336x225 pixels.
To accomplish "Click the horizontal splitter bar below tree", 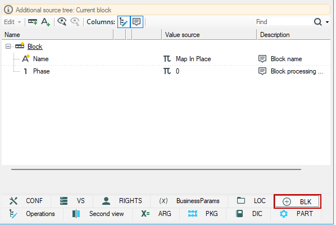I will tap(156, 169).
